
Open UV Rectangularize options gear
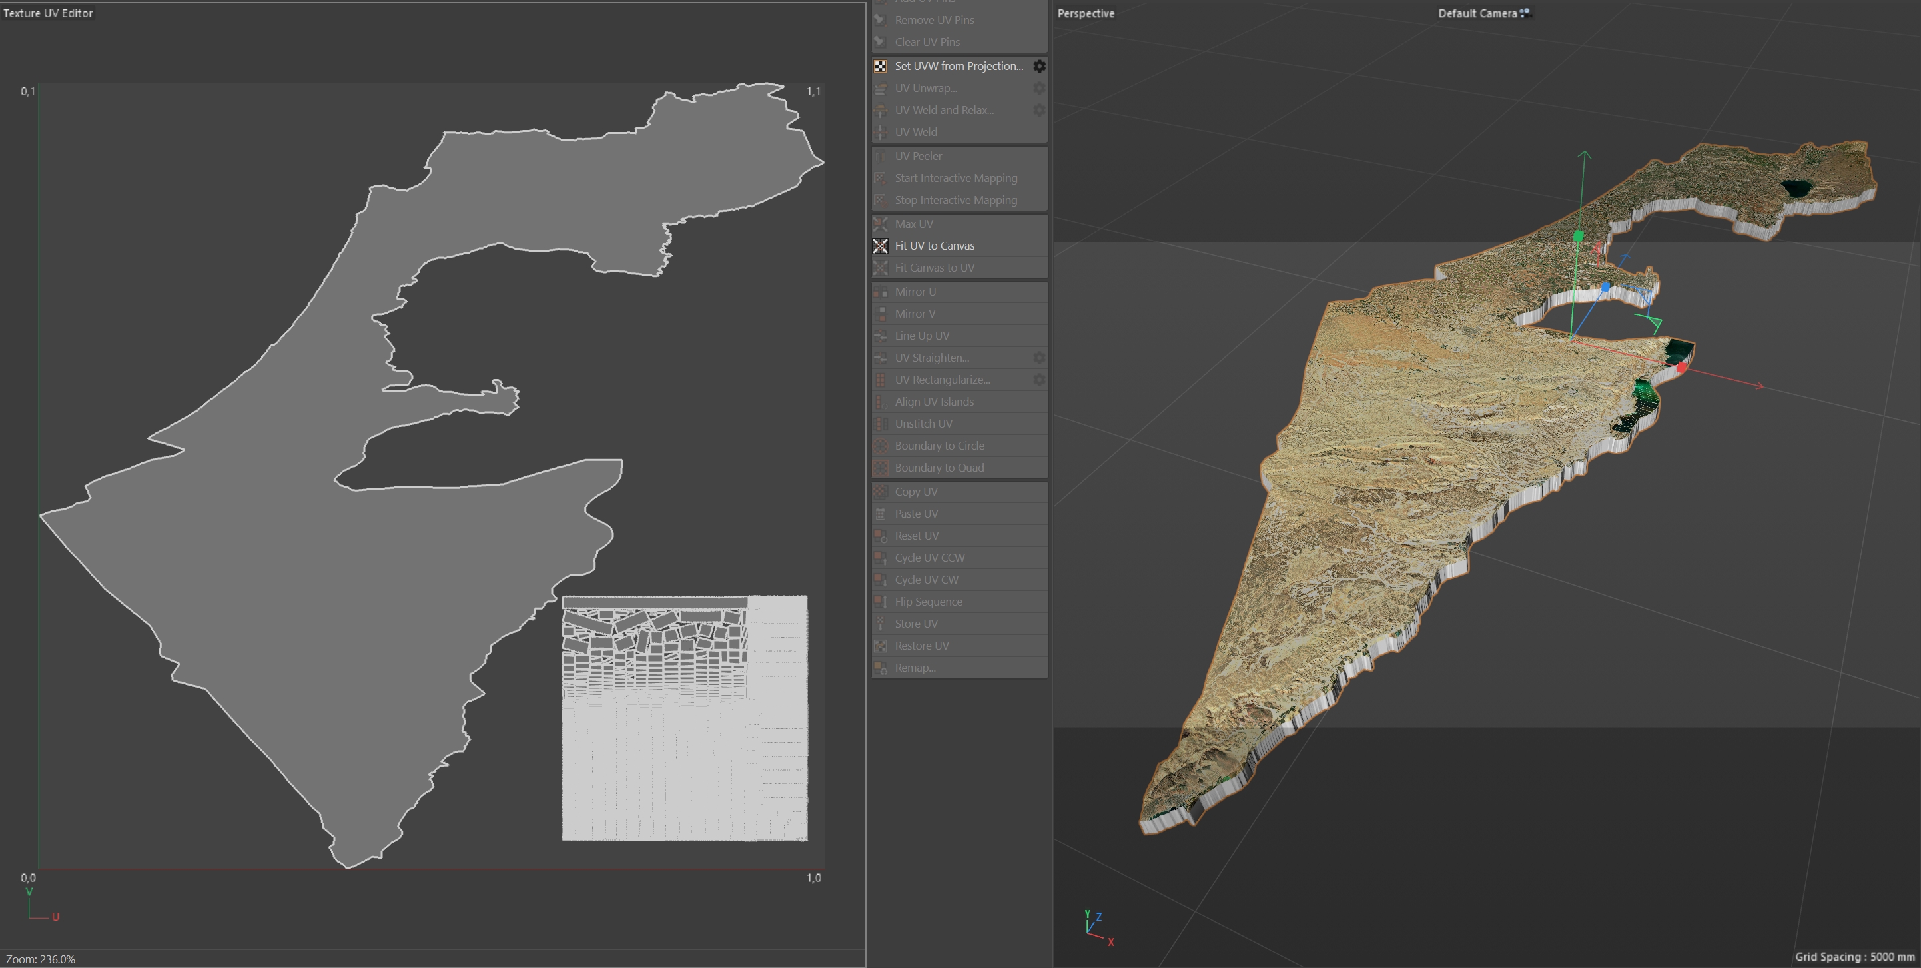coord(1039,380)
